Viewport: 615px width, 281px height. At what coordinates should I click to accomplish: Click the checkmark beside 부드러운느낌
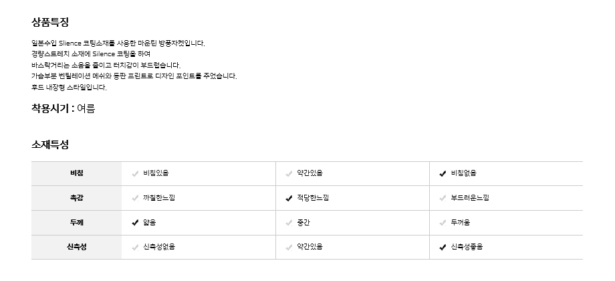(443, 198)
